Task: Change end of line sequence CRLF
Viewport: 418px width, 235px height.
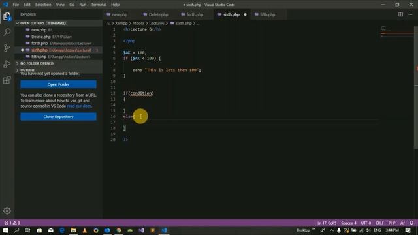Action: point(379,223)
